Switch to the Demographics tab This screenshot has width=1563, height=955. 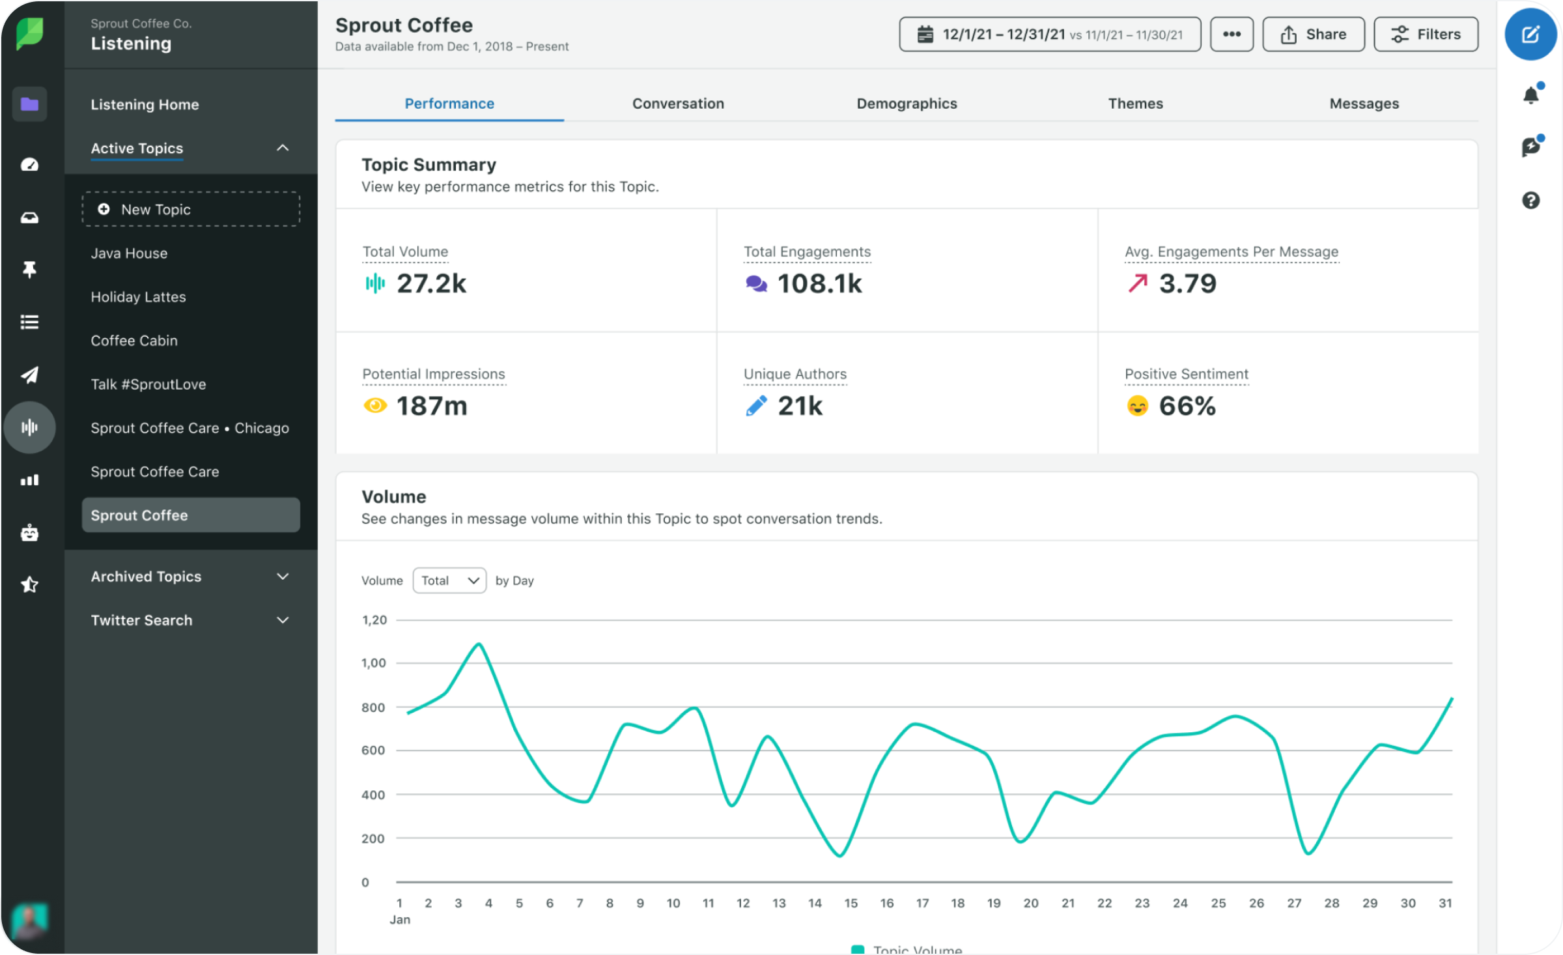coord(907,104)
